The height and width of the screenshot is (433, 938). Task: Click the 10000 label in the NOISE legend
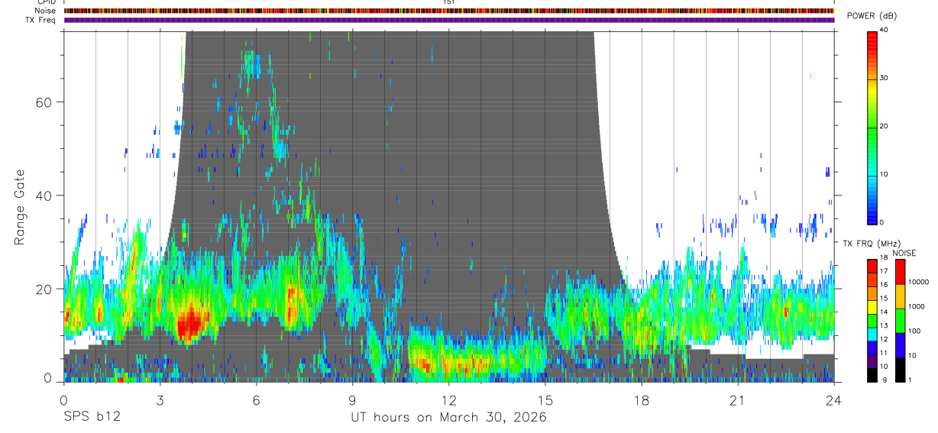click(x=918, y=282)
